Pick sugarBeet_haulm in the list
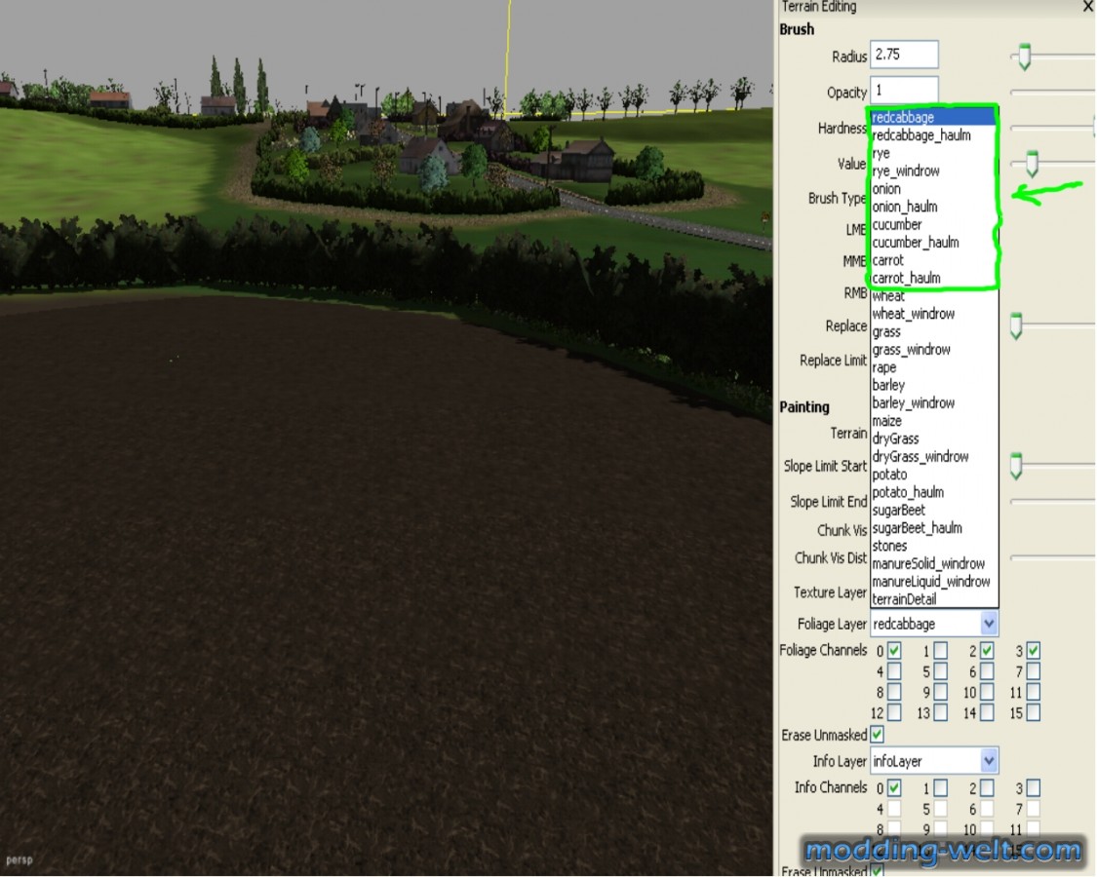 (x=934, y=528)
